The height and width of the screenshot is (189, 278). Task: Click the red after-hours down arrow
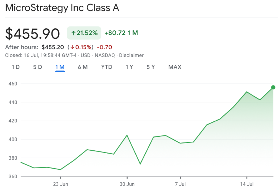[72, 47]
